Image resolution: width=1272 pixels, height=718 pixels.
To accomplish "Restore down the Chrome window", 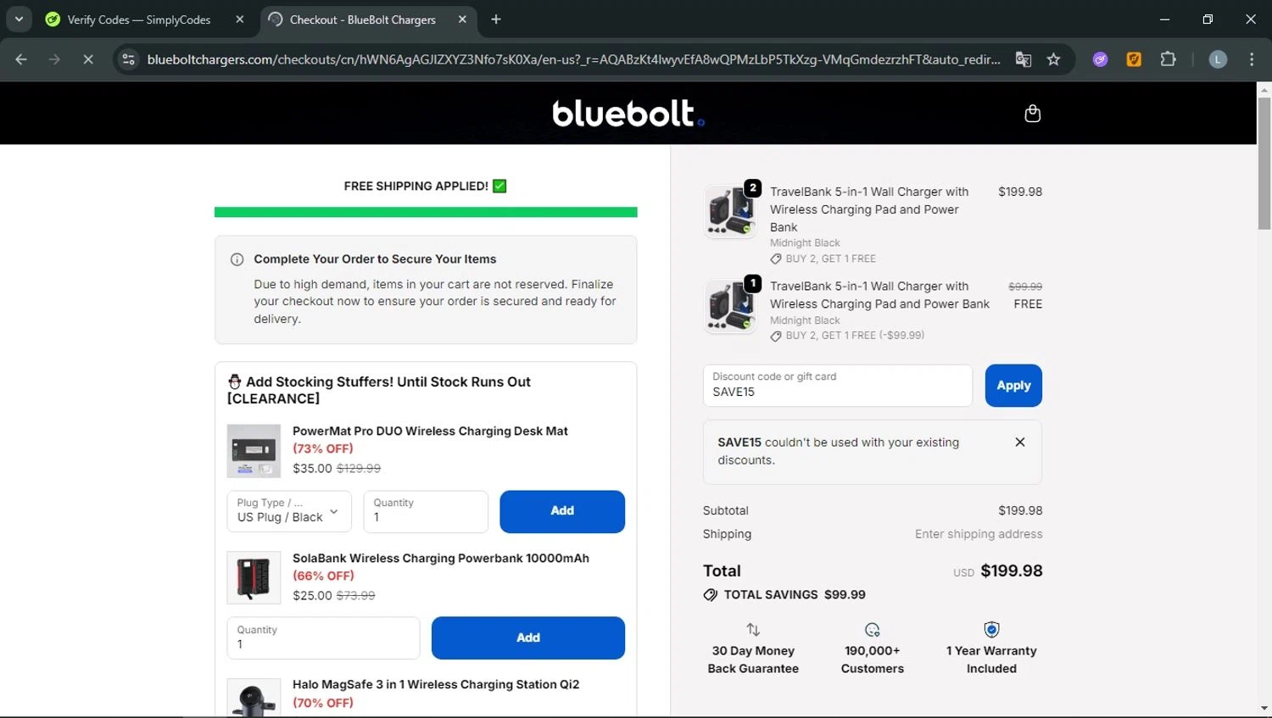I will (x=1208, y=19).
